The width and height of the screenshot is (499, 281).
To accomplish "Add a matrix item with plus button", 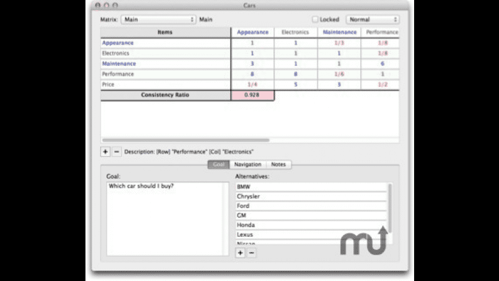I will coord(106,152).
